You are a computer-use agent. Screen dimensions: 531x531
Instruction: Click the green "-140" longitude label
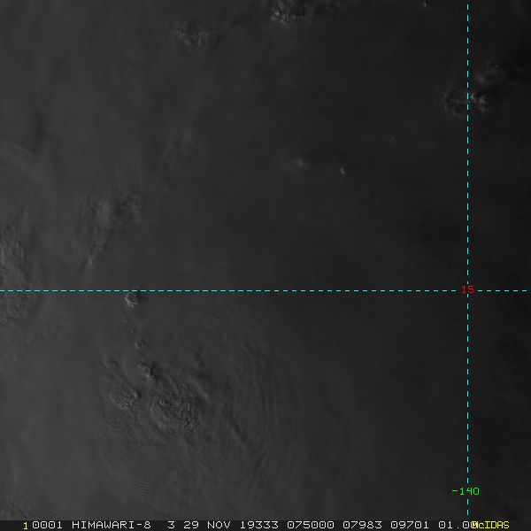pos(466,491)
